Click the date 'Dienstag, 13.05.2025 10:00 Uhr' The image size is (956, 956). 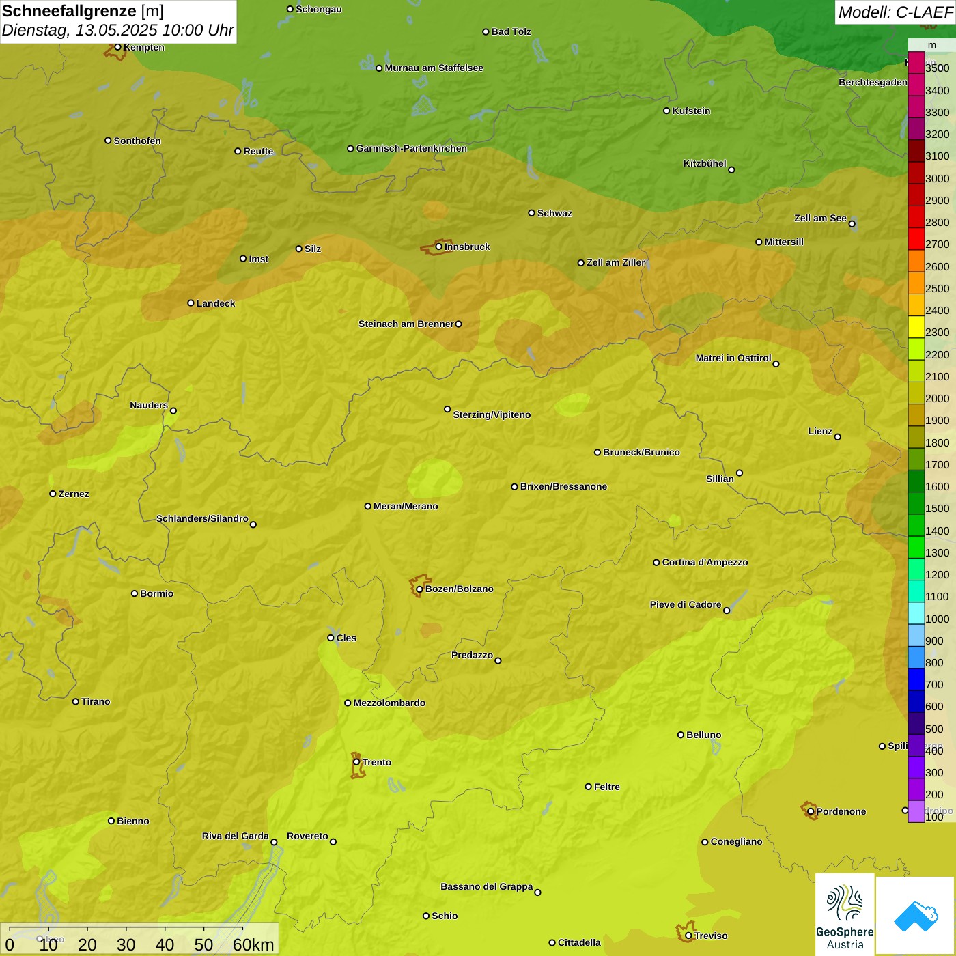117,30
